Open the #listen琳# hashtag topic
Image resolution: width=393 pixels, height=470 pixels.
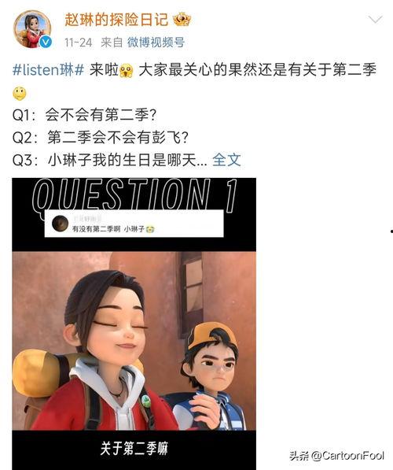coord(48,69)
